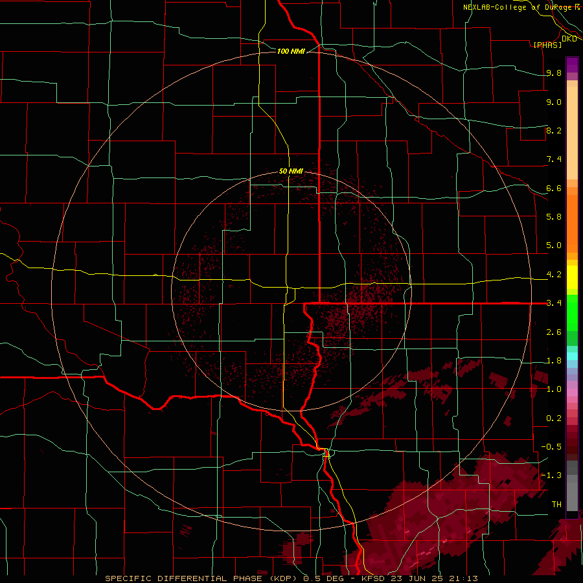Screen dimensions: 583x583
Task: Click the 1.0 scale value
Action: tap(554, 389)
